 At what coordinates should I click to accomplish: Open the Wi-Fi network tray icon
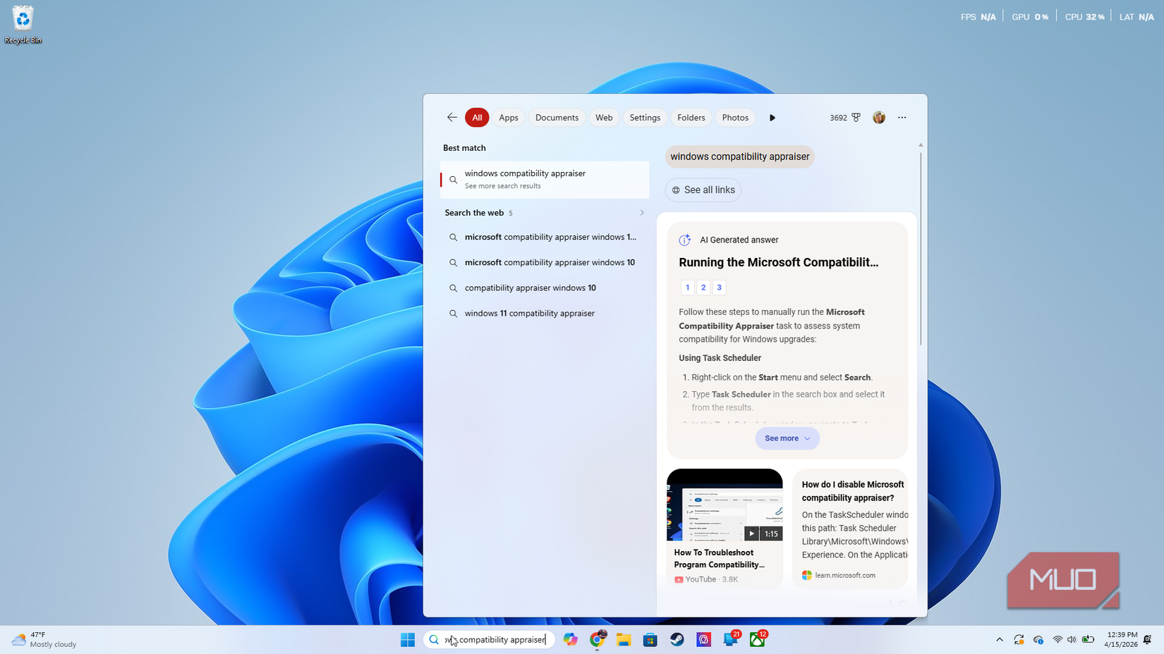point(1057,639)
